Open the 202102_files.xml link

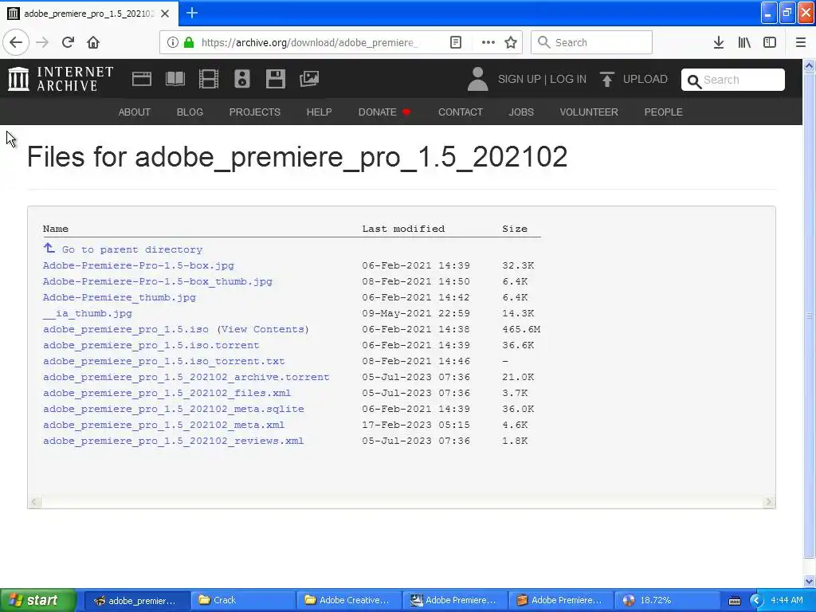click(167, 393)
